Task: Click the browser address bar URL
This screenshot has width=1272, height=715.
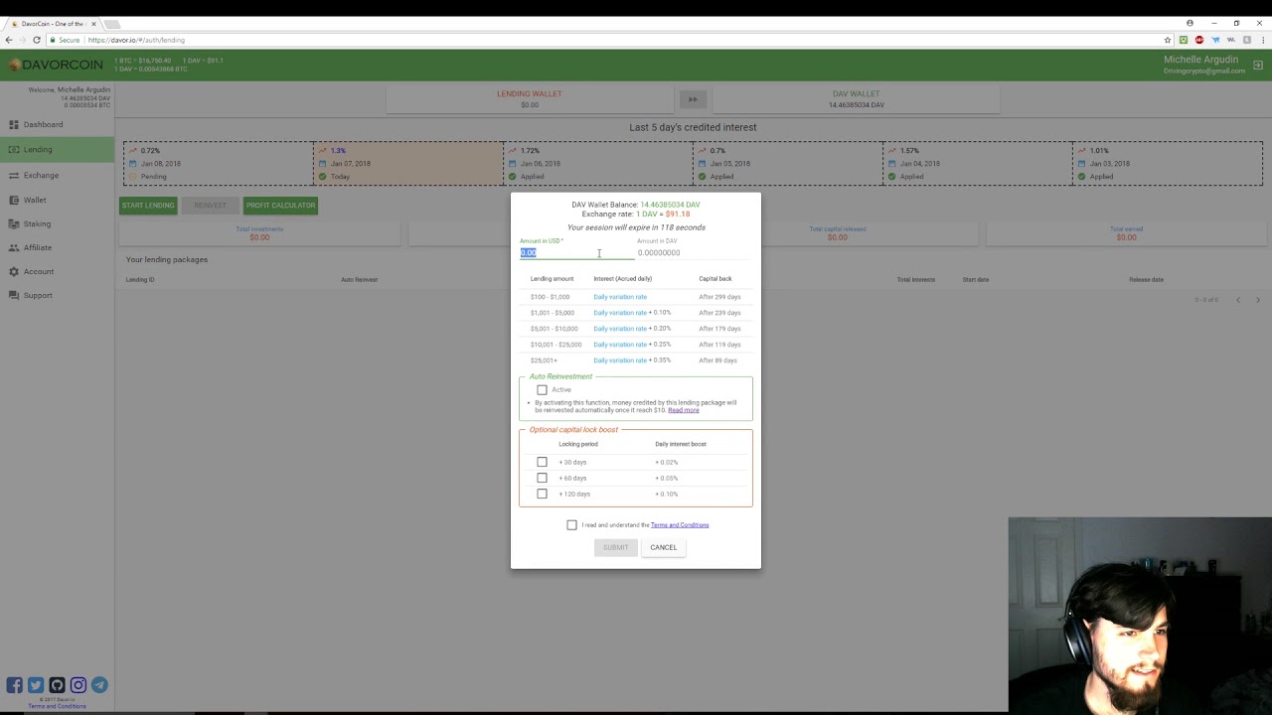Action: [135, 40]
